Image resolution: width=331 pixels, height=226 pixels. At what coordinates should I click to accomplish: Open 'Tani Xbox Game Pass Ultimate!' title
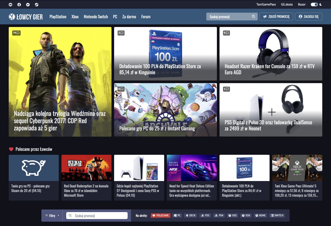tap(296, 191)
